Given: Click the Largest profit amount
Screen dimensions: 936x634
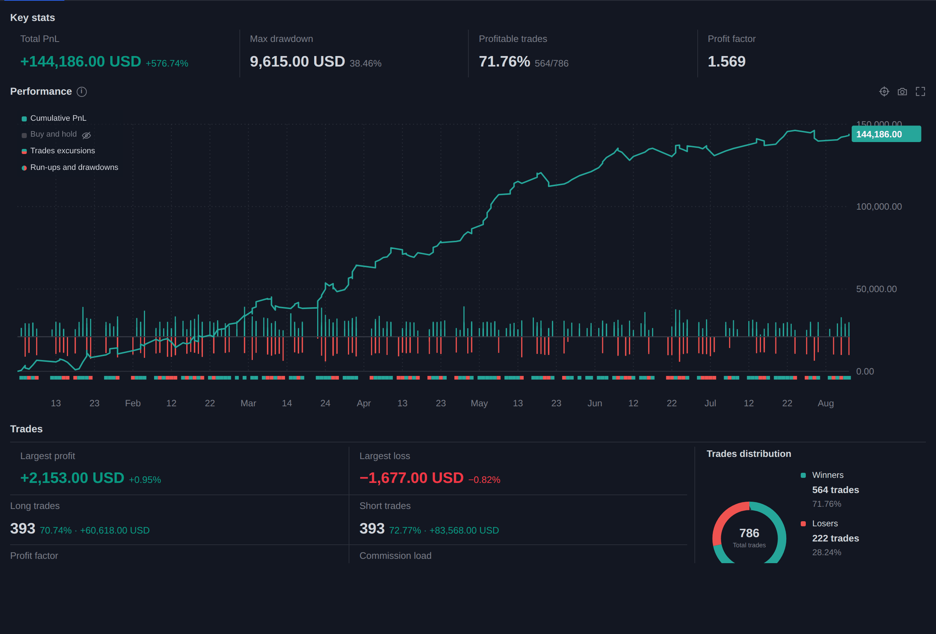Looking at the screenshot, I should (72, 478).
